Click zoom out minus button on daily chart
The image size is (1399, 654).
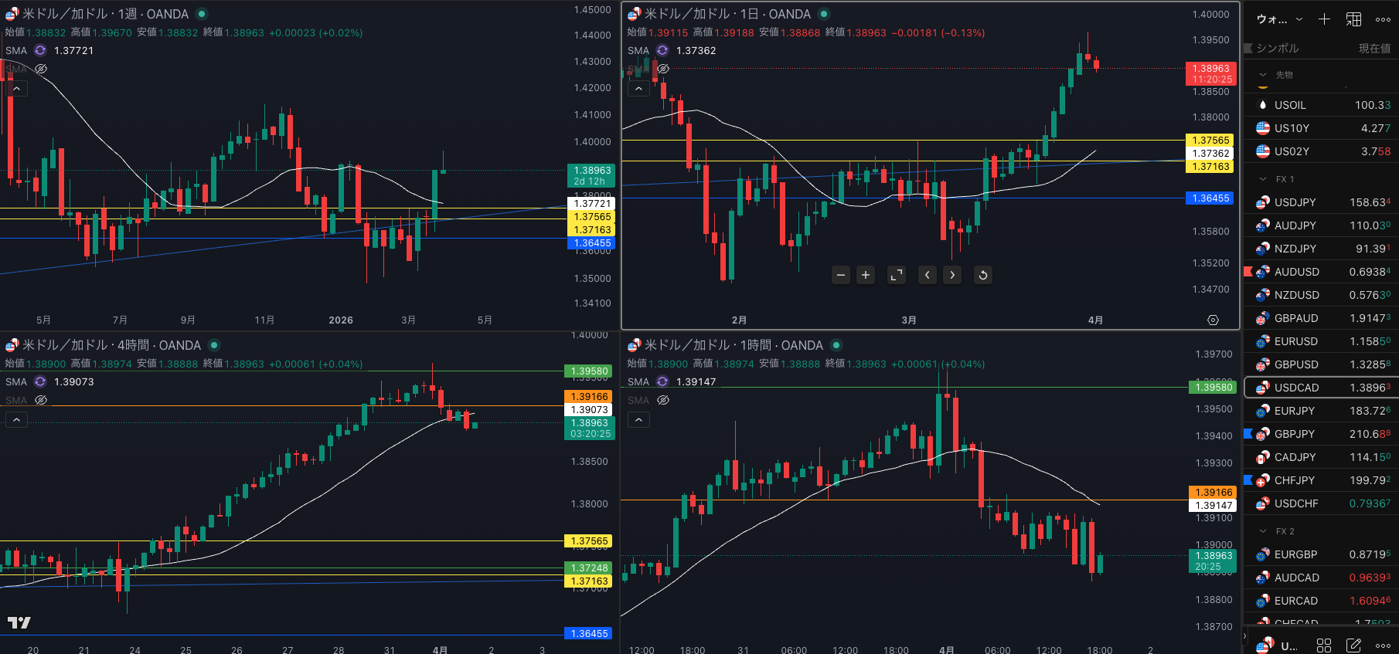[841, 275]
